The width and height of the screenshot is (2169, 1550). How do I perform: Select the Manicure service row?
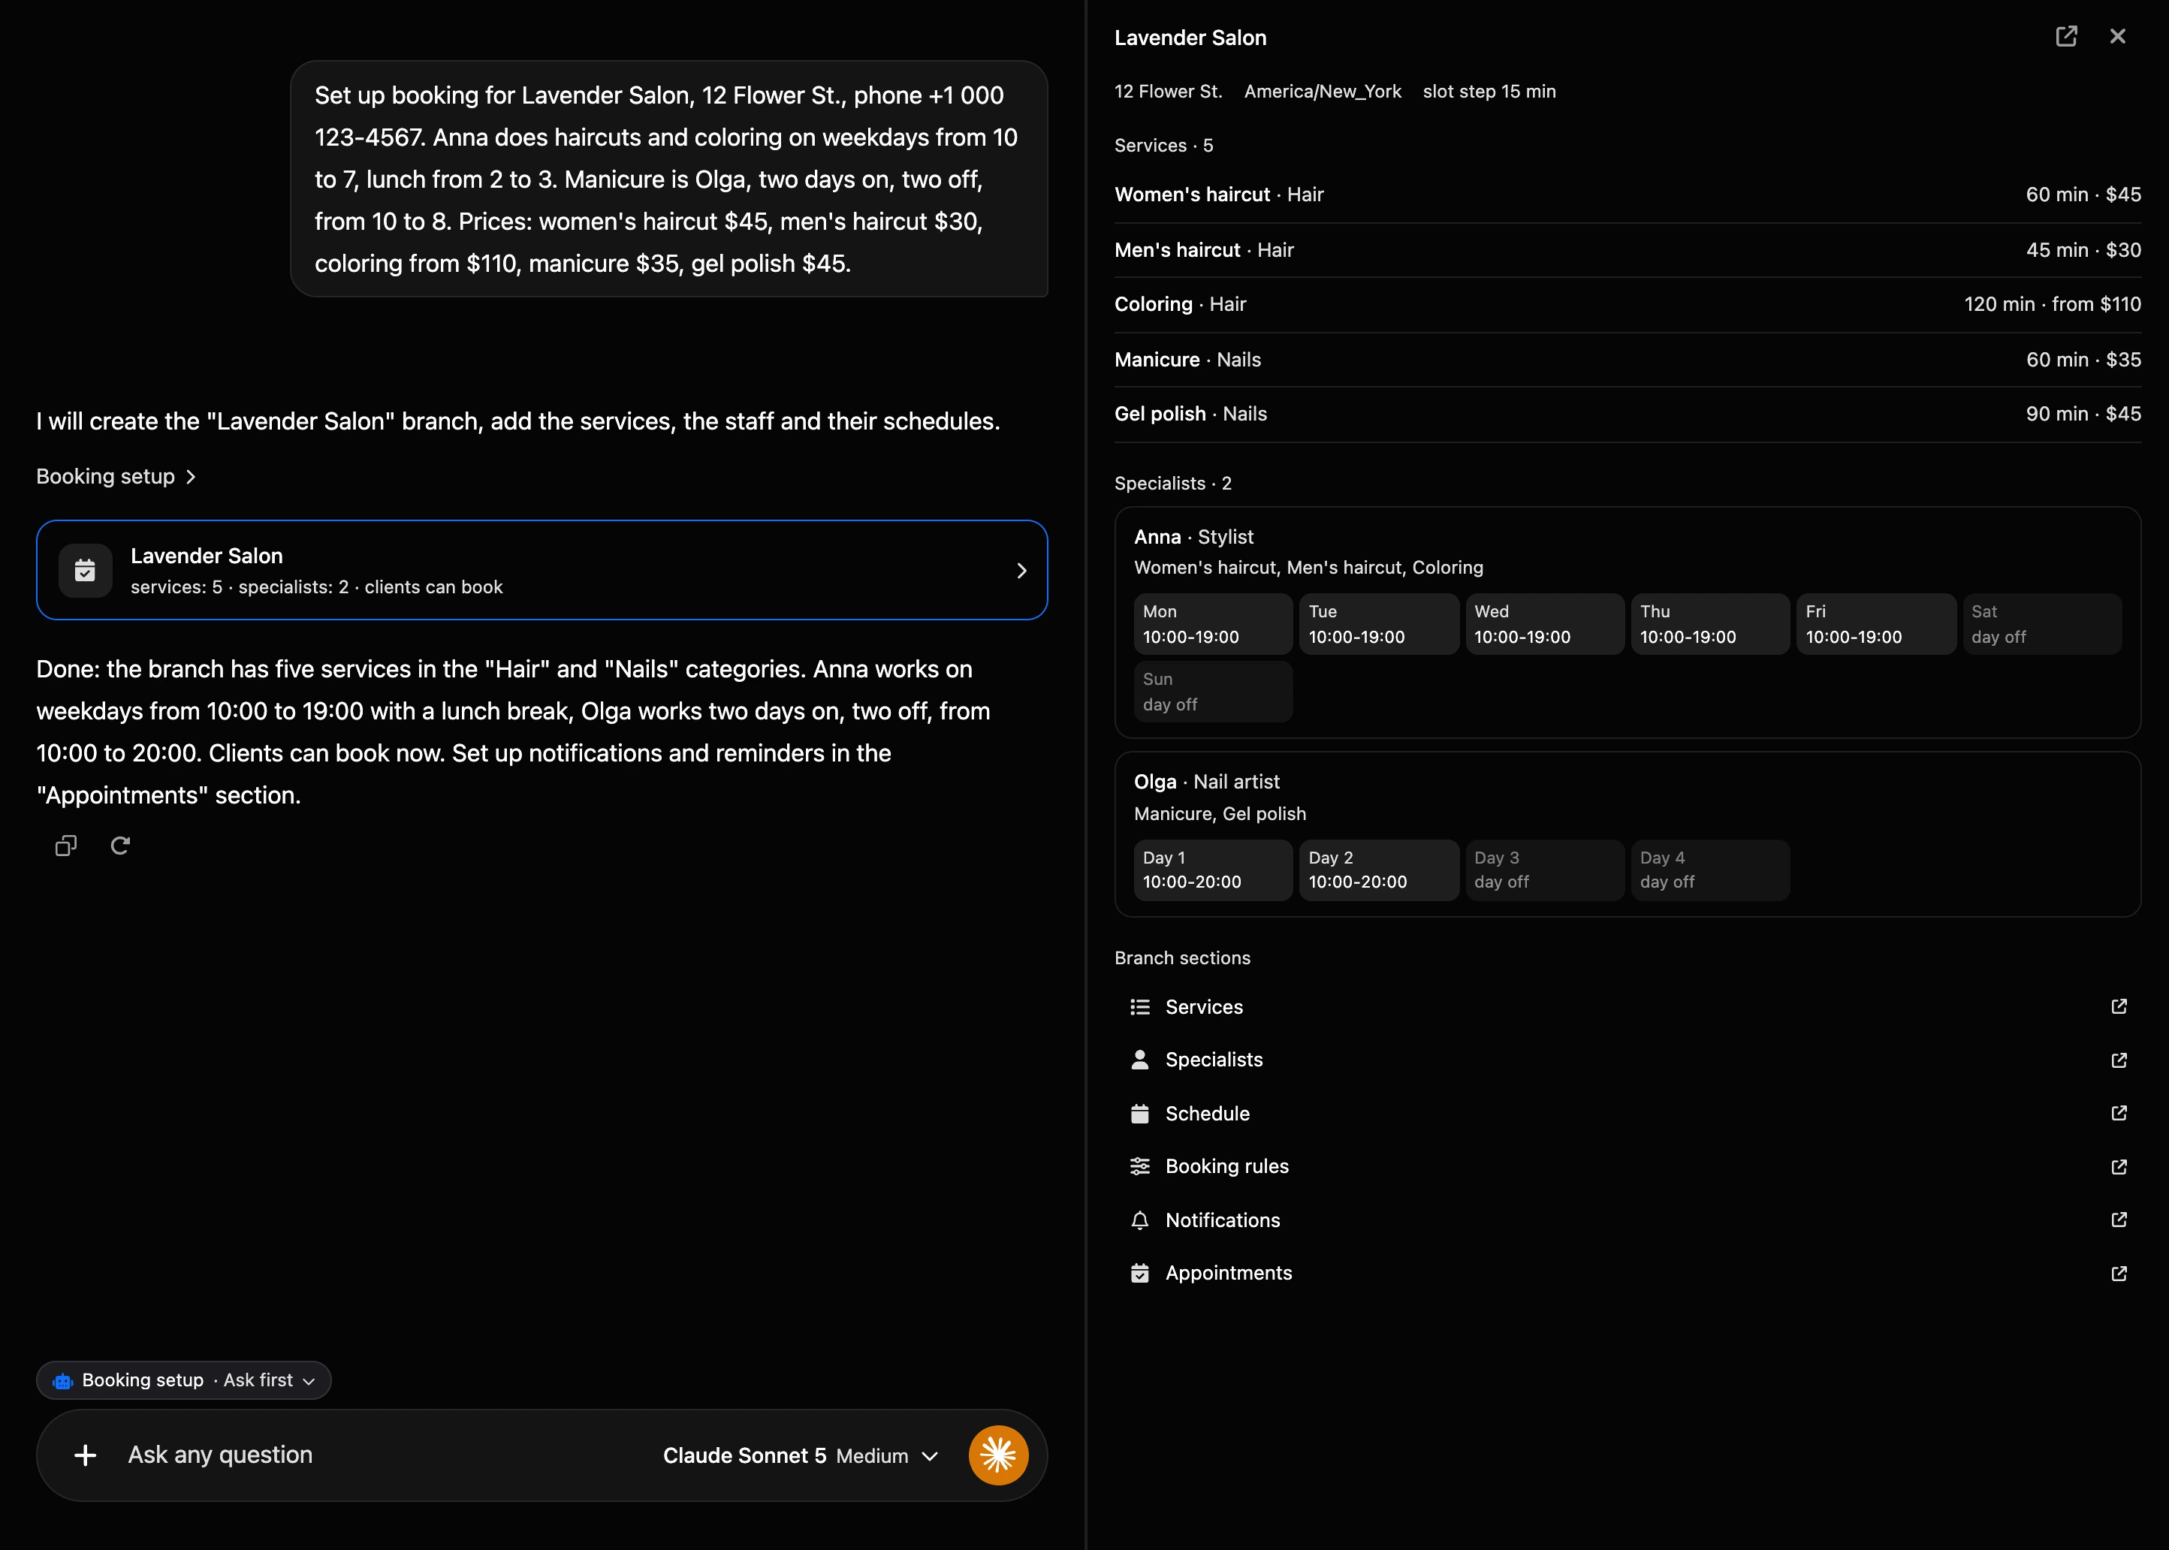coord(1627,360)
